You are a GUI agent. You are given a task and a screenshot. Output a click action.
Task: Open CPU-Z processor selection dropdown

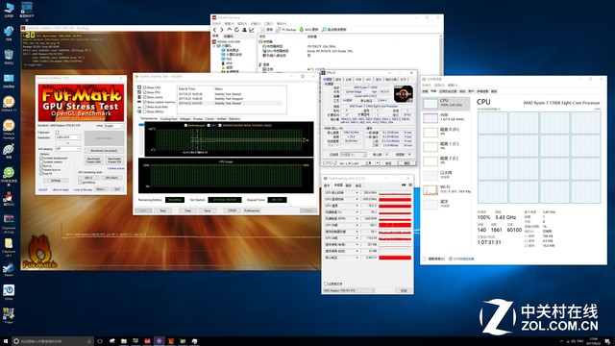click(x=353, y=155)
